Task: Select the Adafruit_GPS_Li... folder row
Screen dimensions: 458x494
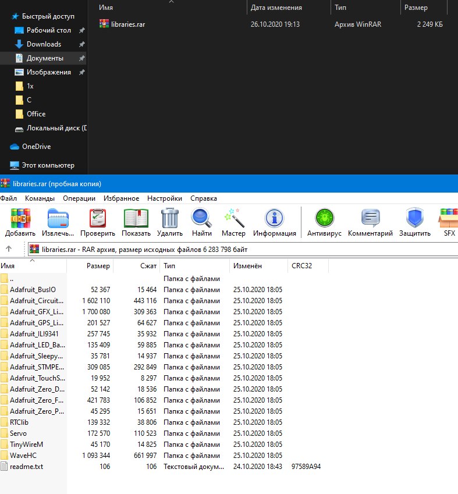Action: coord(164,322)
